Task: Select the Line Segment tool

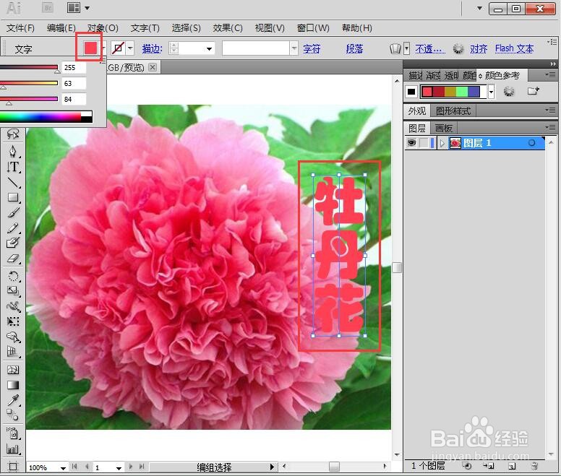Action: 13,182
